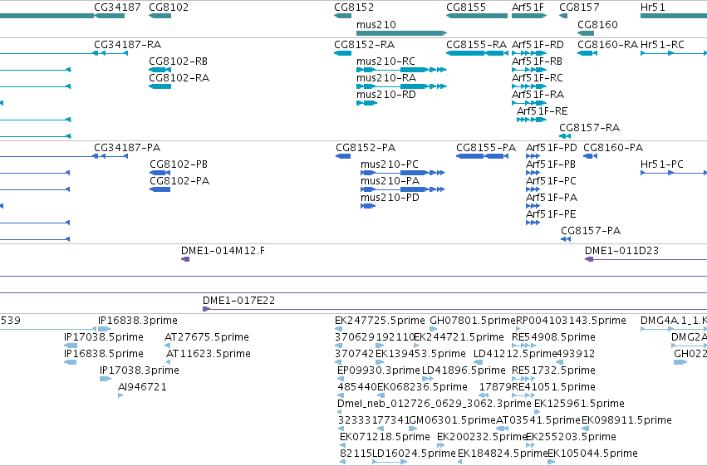This screenshot has height=466, width=707.
Task: Select clone DME1-017E22
Action: pyautogui.click(x=239, y=301)
